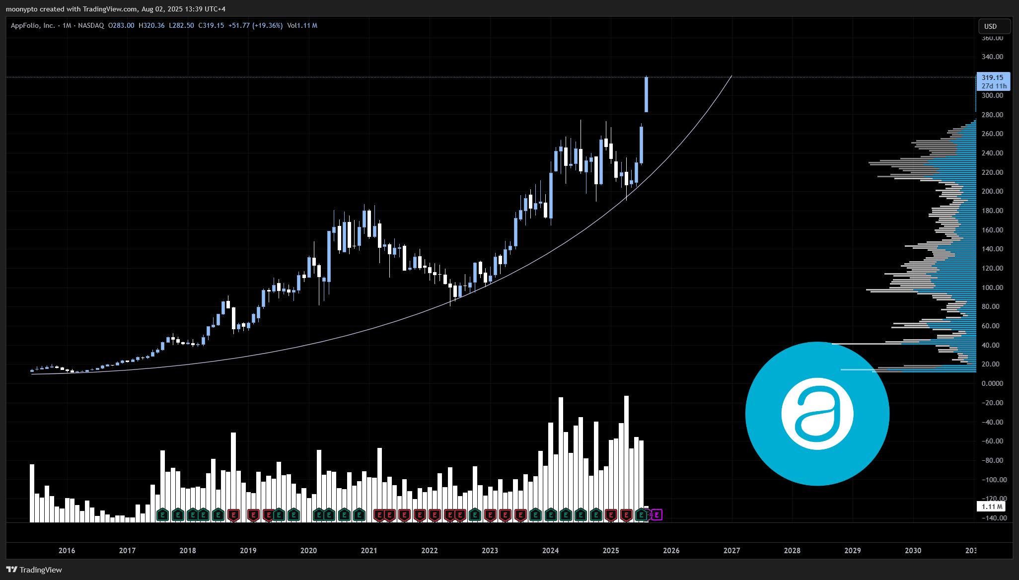1019x580 pixels.
Task: Click the AppFolio, Inc. symbol name
Action: [33, 25]
